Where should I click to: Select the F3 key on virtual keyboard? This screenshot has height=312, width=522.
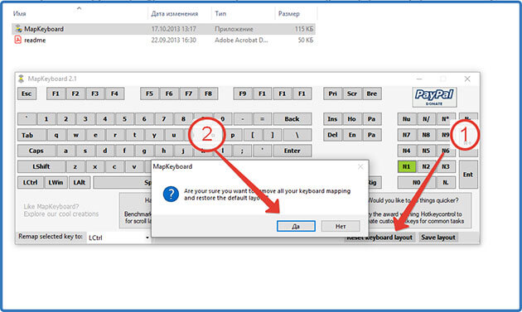coord(95,94)
